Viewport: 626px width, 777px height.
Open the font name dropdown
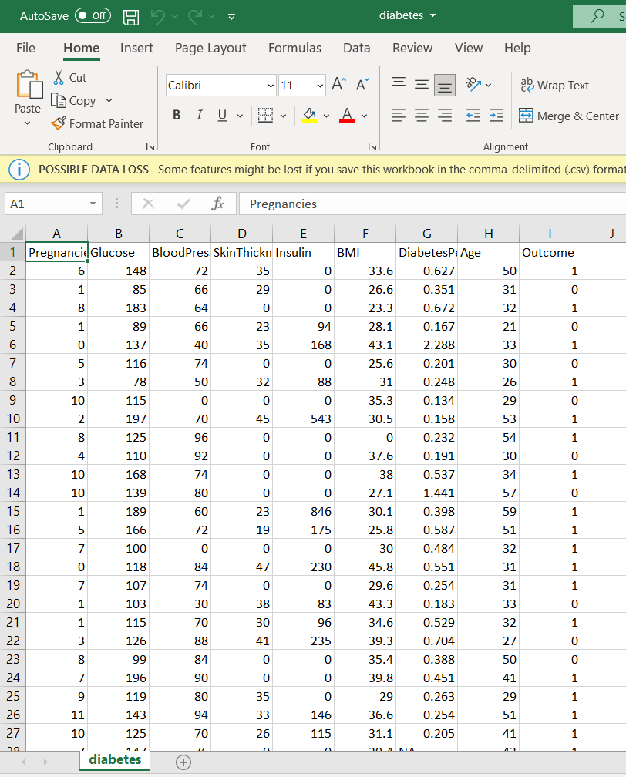point(270,85)
